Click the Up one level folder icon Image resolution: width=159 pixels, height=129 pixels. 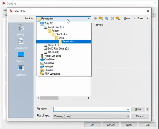101,18
